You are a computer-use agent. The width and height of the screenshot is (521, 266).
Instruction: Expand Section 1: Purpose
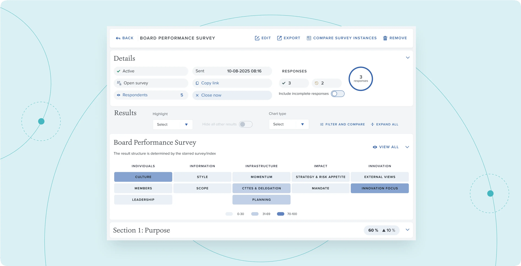coord(407,230)
